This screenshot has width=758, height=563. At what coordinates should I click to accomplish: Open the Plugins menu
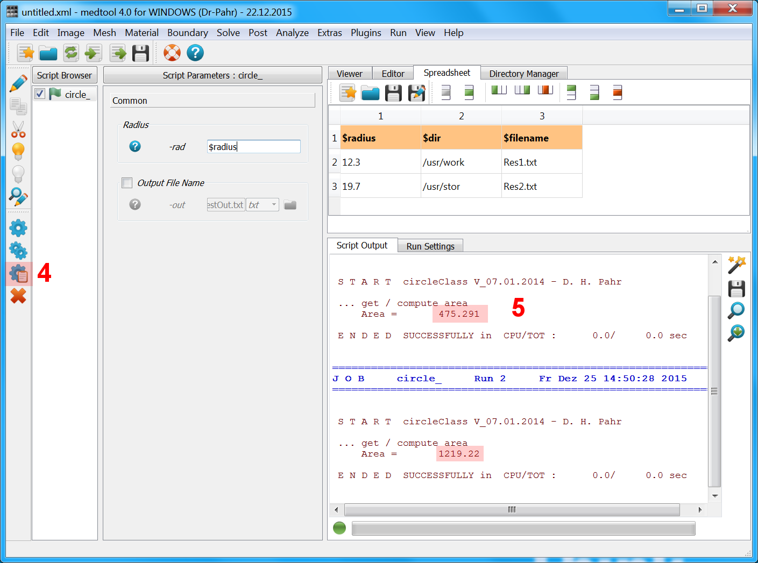coord(366,33)
